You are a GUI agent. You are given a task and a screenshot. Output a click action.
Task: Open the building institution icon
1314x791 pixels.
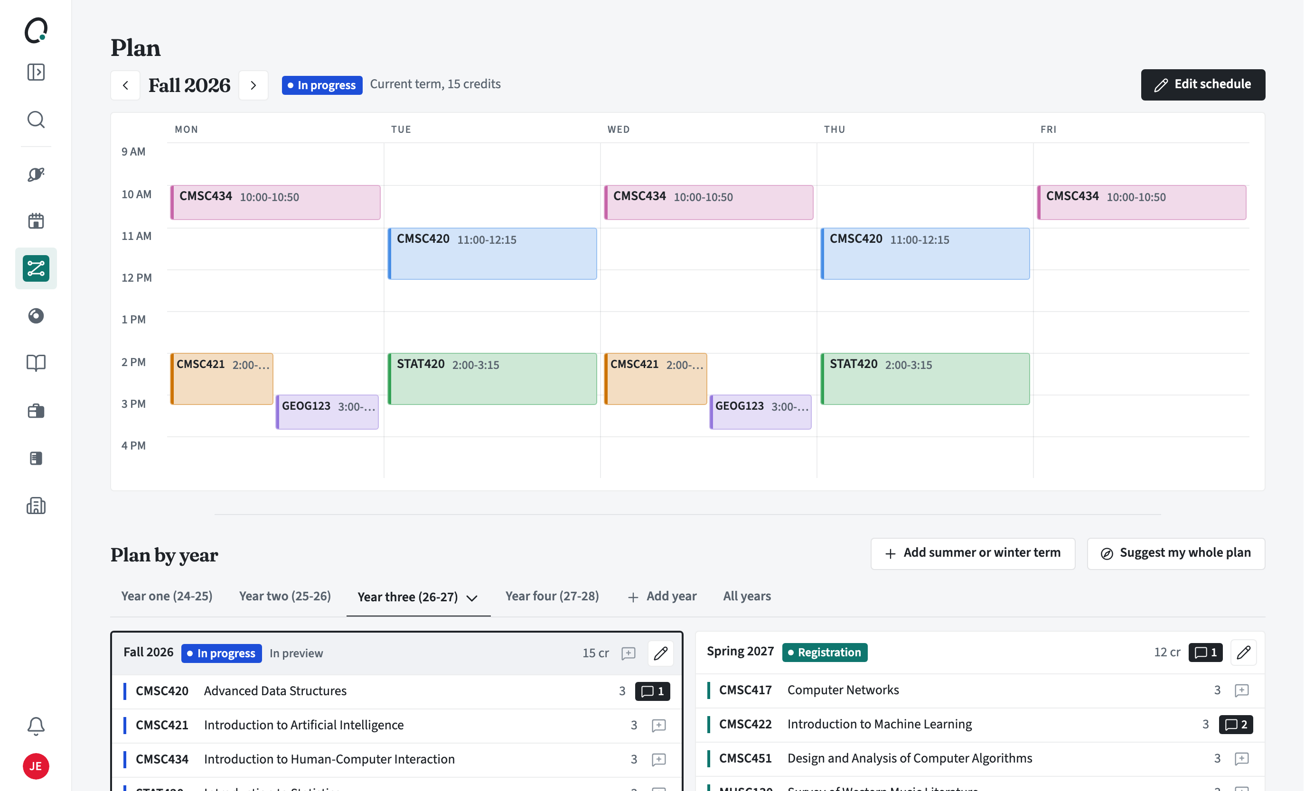[x=36, y=506]
